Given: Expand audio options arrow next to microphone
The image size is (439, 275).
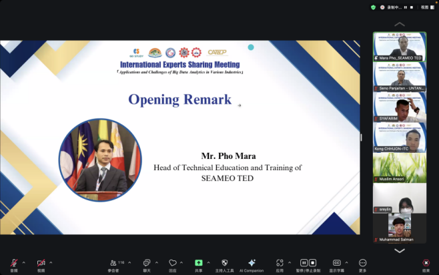Looking at the screenshot, I should [x=23, y=262].
